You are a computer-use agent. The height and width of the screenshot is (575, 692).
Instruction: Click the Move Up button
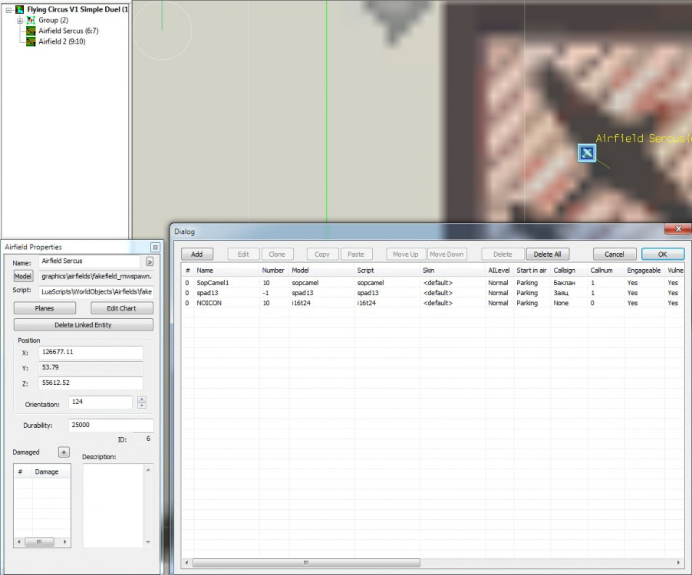pos(406,255)
